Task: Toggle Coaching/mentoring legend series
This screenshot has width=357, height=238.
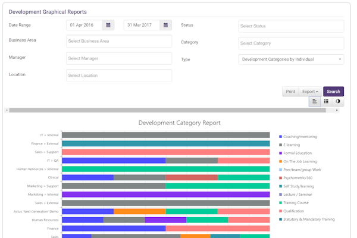Action: (x=299, y=136)
